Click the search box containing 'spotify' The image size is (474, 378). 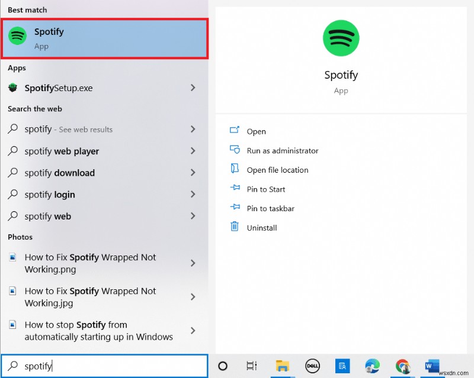click(104, 366)
